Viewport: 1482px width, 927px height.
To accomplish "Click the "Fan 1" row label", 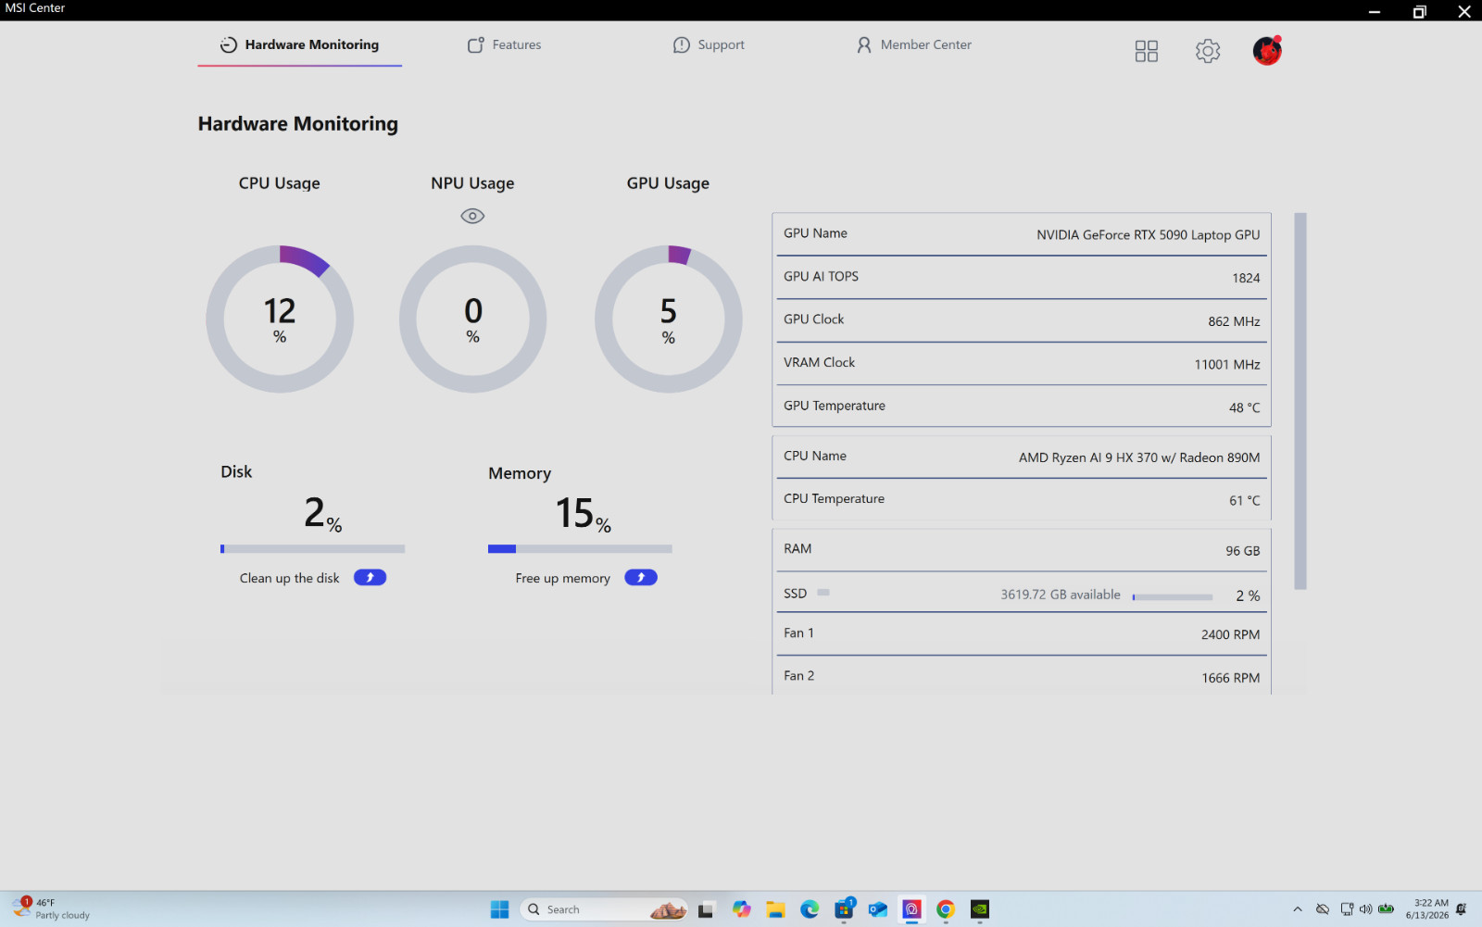I will [x=798, y=633].
